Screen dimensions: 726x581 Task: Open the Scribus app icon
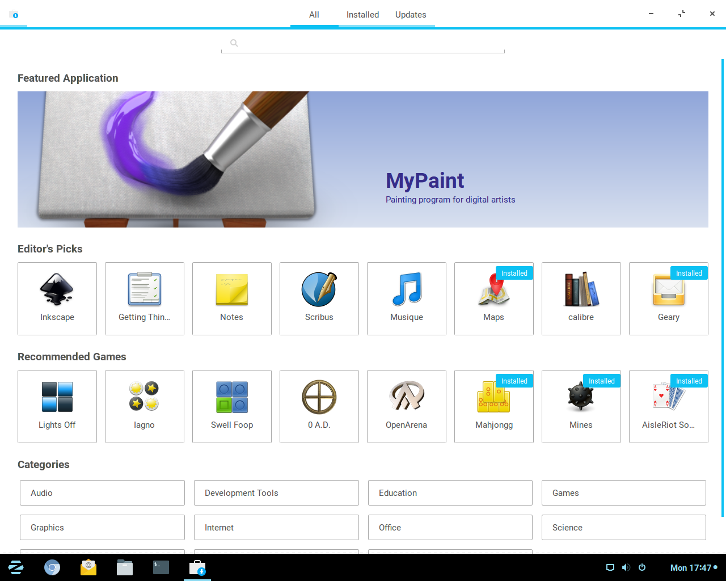pyautogui.click(x=319, y=289)
